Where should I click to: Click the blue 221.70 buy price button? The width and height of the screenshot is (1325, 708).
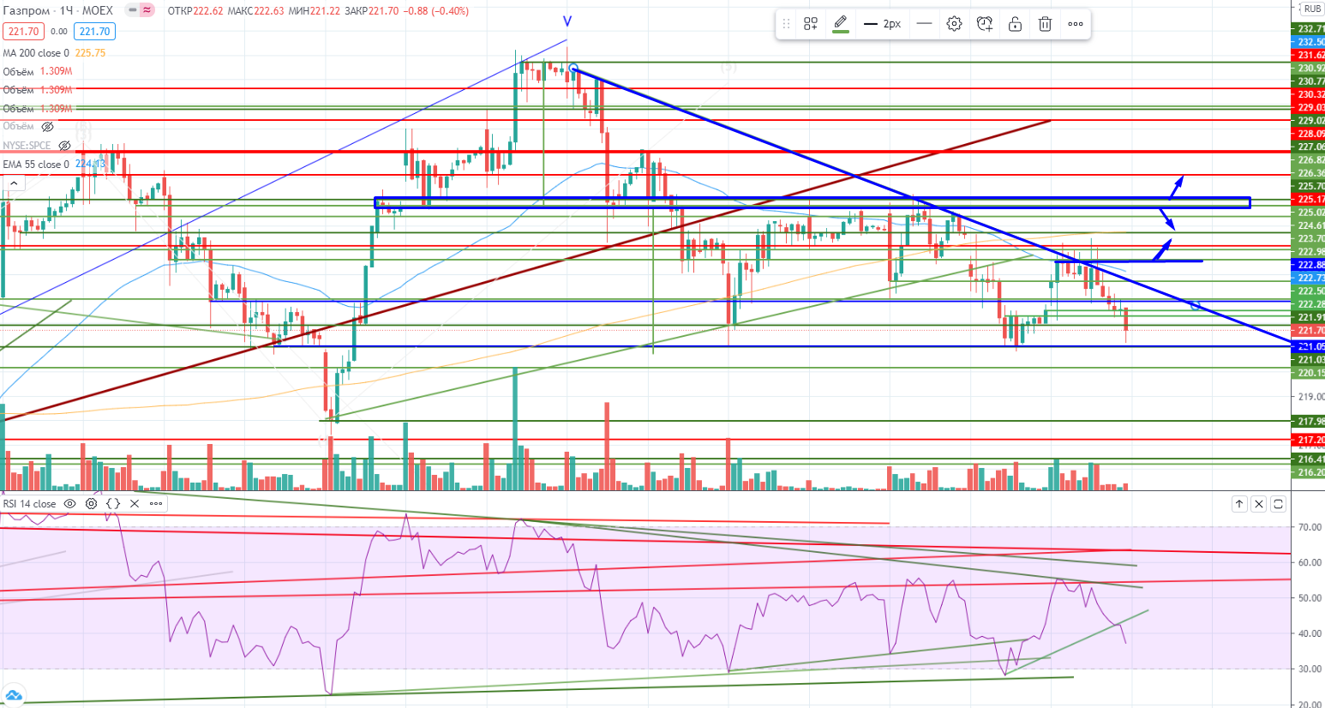pos(94,32)
